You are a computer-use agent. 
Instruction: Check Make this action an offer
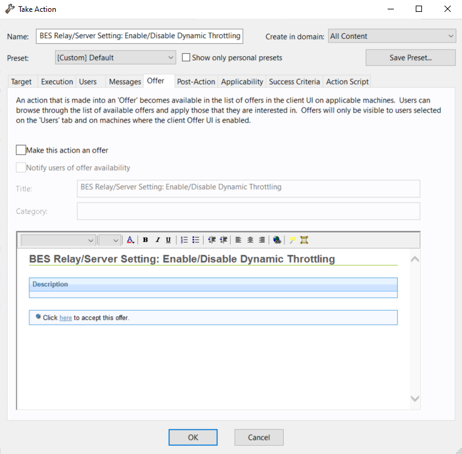click(21, 150)
